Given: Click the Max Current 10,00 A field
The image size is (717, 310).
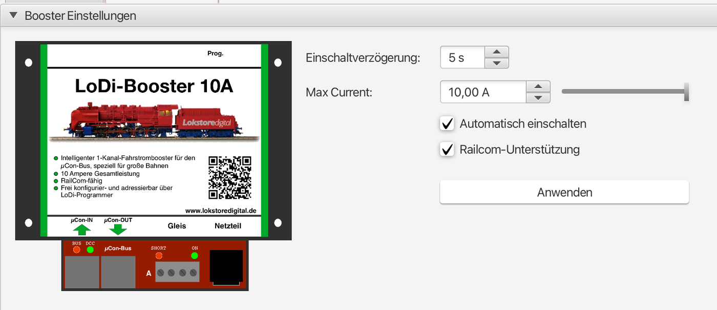Looking at the screenshot, I should click(483, 92).
